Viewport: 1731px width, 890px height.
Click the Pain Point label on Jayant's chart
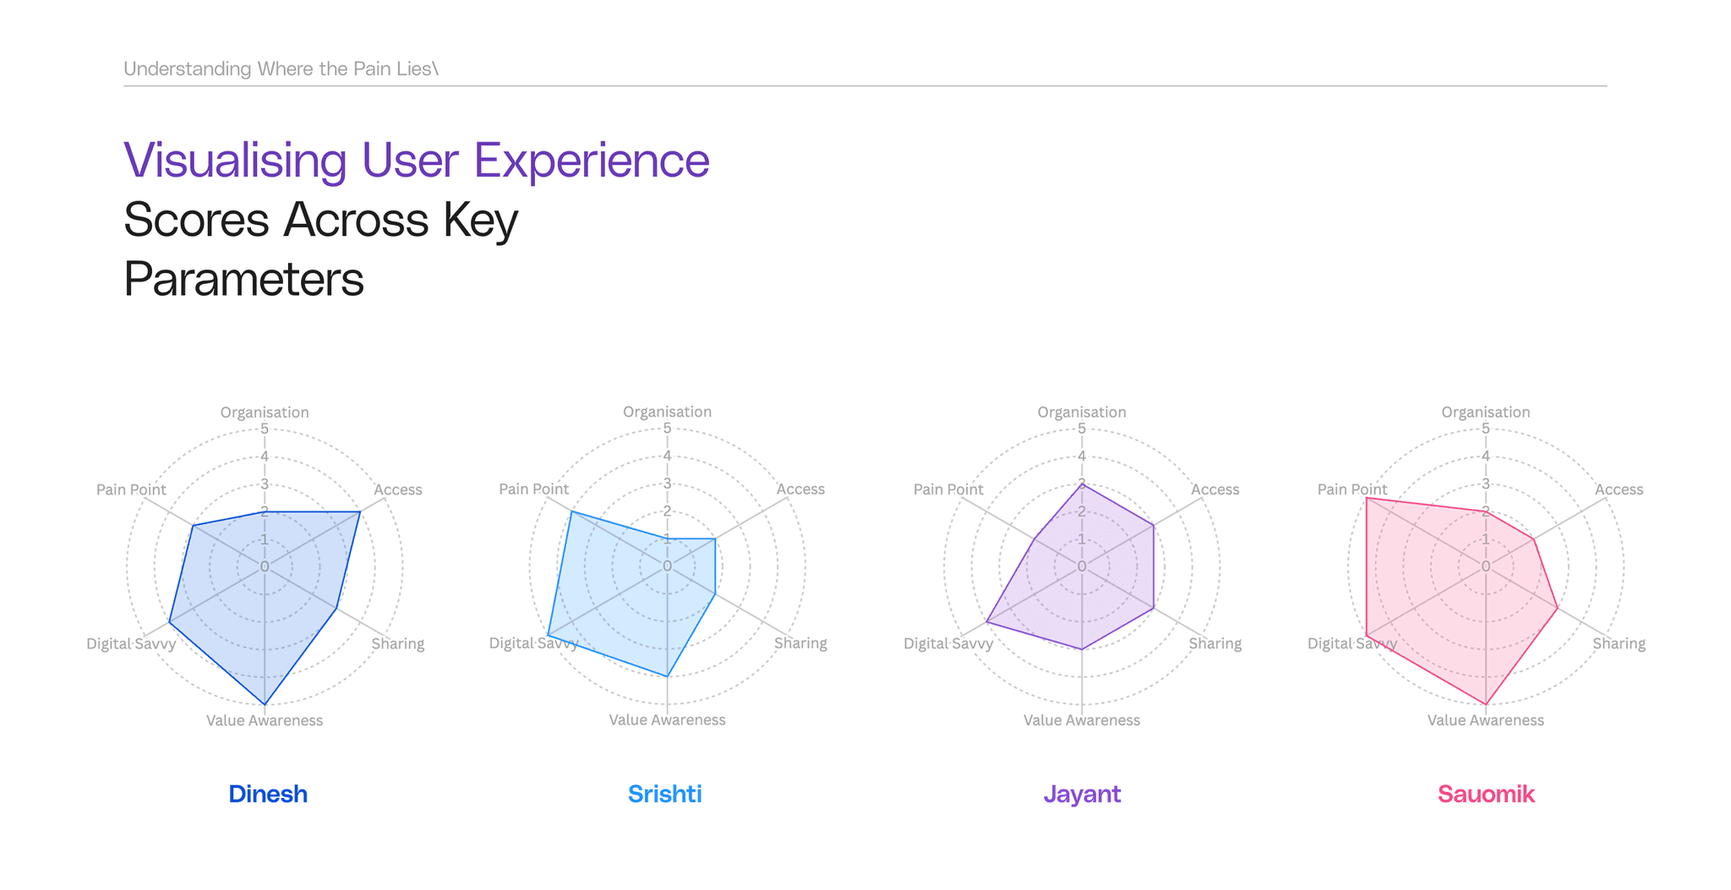[x=948, y=489]
